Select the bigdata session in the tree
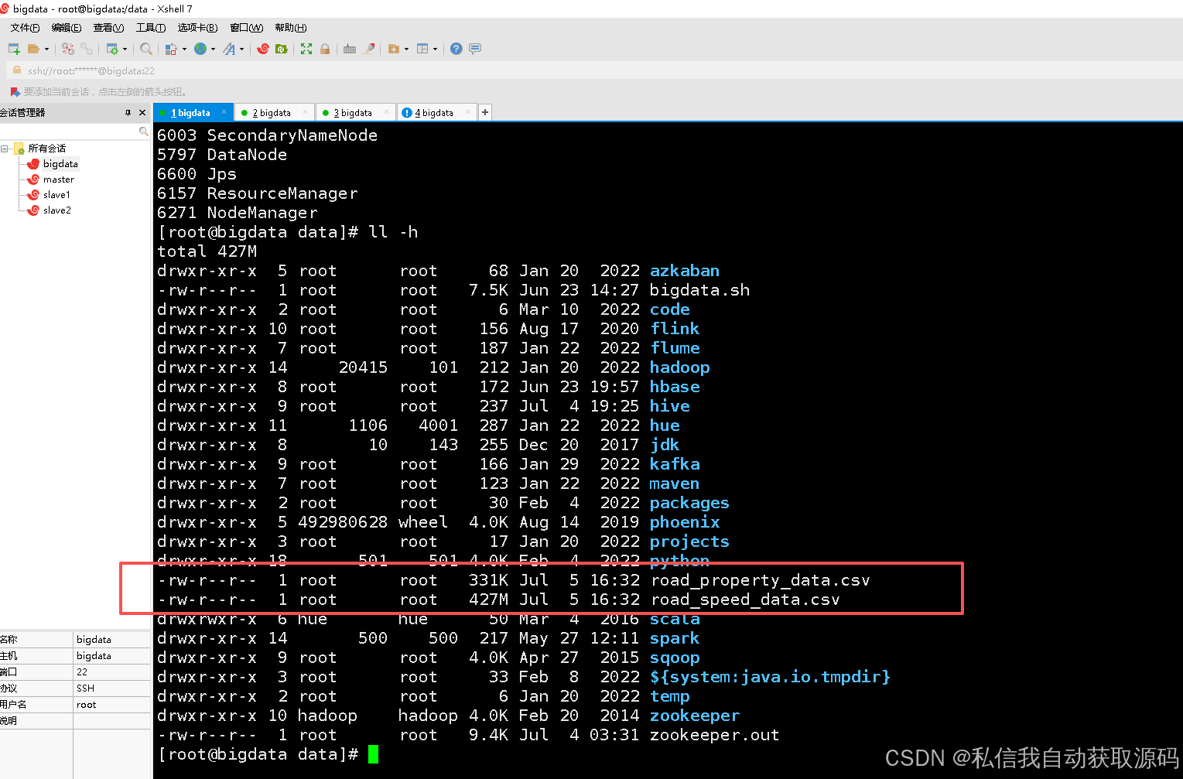Screen dimensions: 1183x779 click(x=60, y=164)
